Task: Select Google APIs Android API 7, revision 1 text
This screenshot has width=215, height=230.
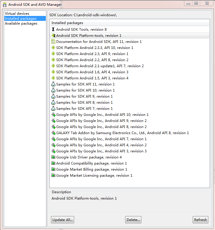Action: pos(101,139)
